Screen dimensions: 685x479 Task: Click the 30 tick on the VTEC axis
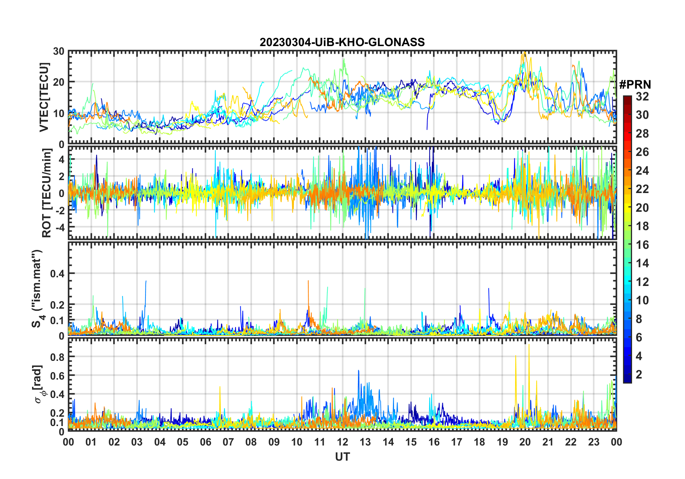tap(59, 52)
